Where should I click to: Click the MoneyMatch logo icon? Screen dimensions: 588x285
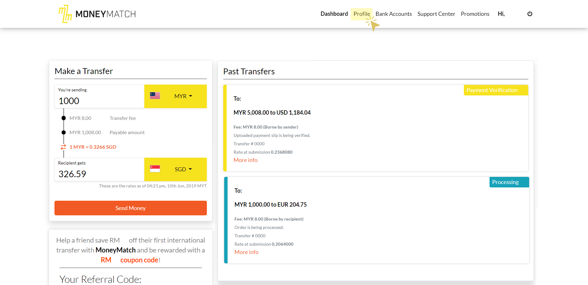[65, 14]
